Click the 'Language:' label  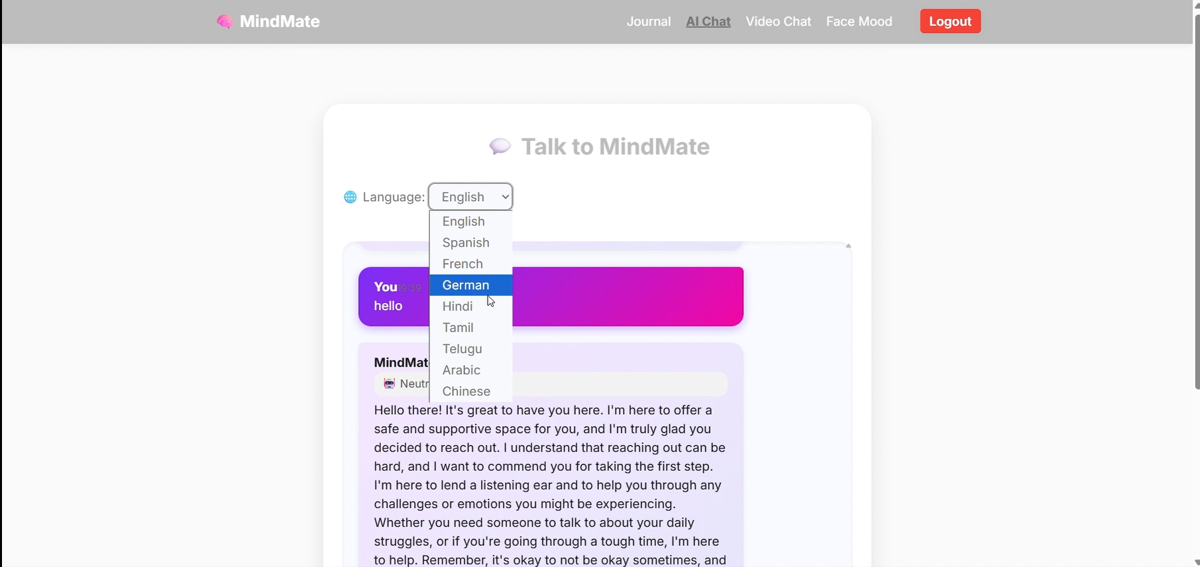(394, 197)
